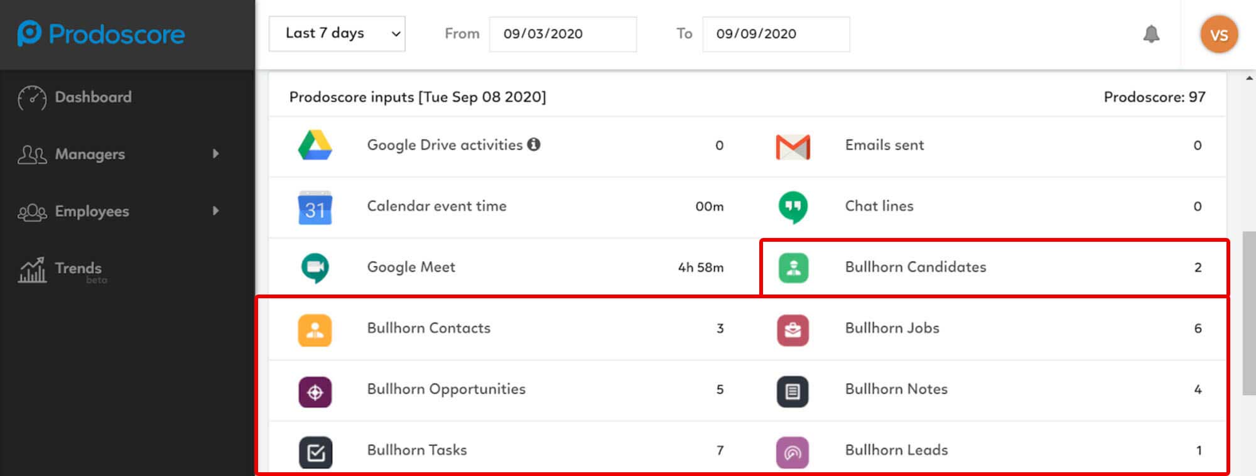Click the Google Drive activities info icon
Screen dimensions: 1256x476
pyautogui.click(x=534, y=144)
